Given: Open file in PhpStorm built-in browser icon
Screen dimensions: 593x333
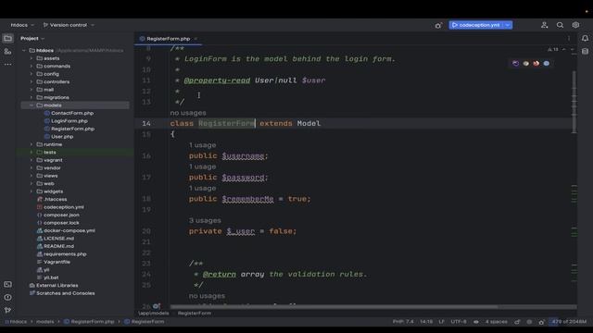Looking at the screenshot, I should coord(515,64).
